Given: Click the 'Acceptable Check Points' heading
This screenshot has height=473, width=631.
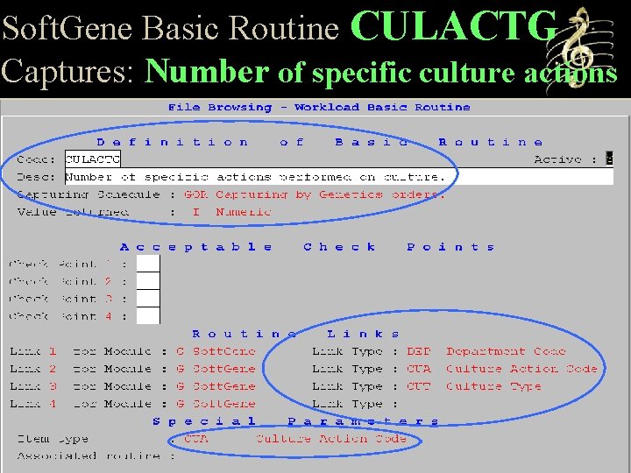Looking at the screenshot, I should (308, 246).
